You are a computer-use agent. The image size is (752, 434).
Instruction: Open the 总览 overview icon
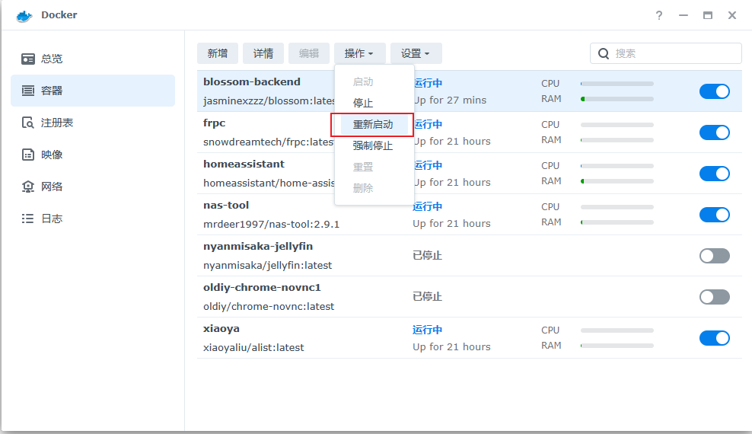pyautogui.click(x=28, y=59)
